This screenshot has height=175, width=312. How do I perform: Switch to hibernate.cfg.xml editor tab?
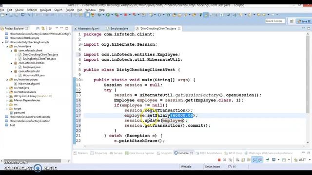[87, 29]
